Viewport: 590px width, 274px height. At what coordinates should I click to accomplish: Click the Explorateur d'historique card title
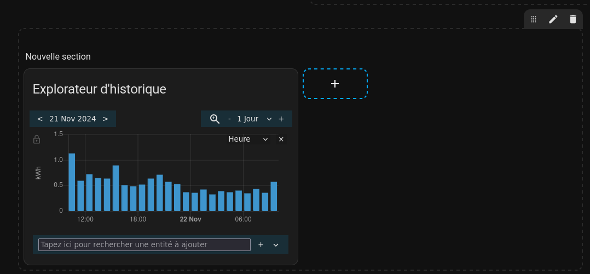point(100,90)
